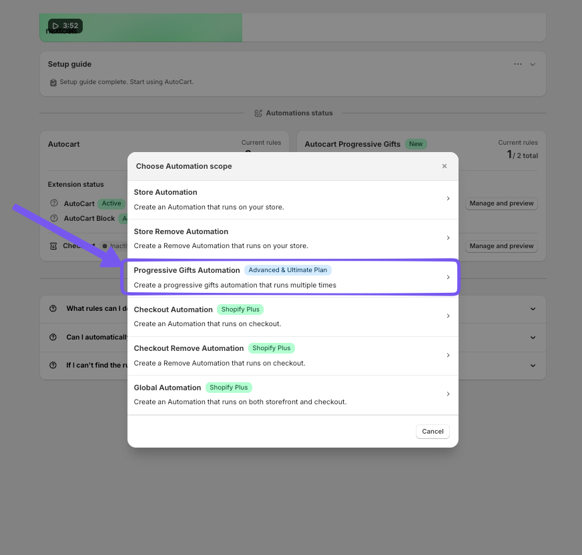Play the 3:52 video
The height and width of the screenshot is (555, 582).
click(65, 25)
